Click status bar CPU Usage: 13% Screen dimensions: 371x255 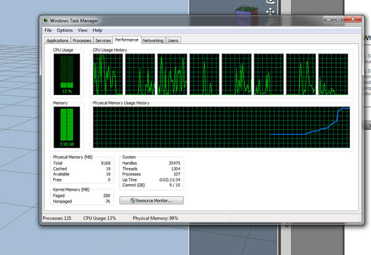point(100,218)
